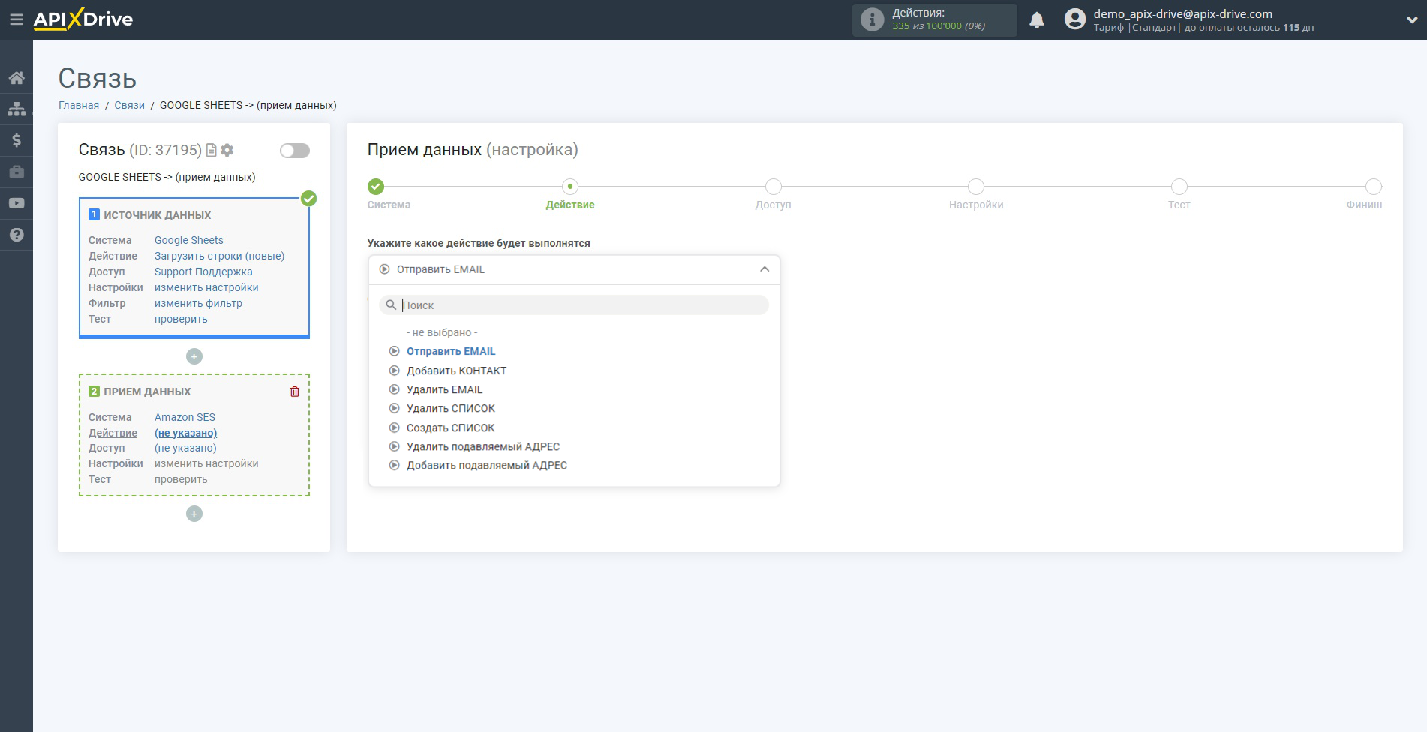Open the dollar billing icon in sidebar

[x=17, y=140]
